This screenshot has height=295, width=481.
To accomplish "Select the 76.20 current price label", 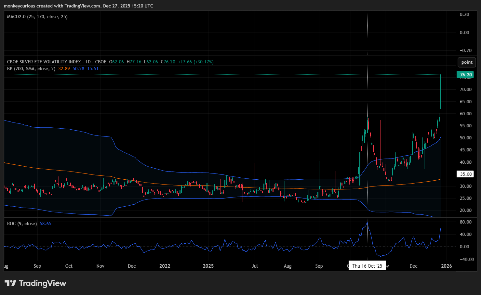I will (465, 75).
